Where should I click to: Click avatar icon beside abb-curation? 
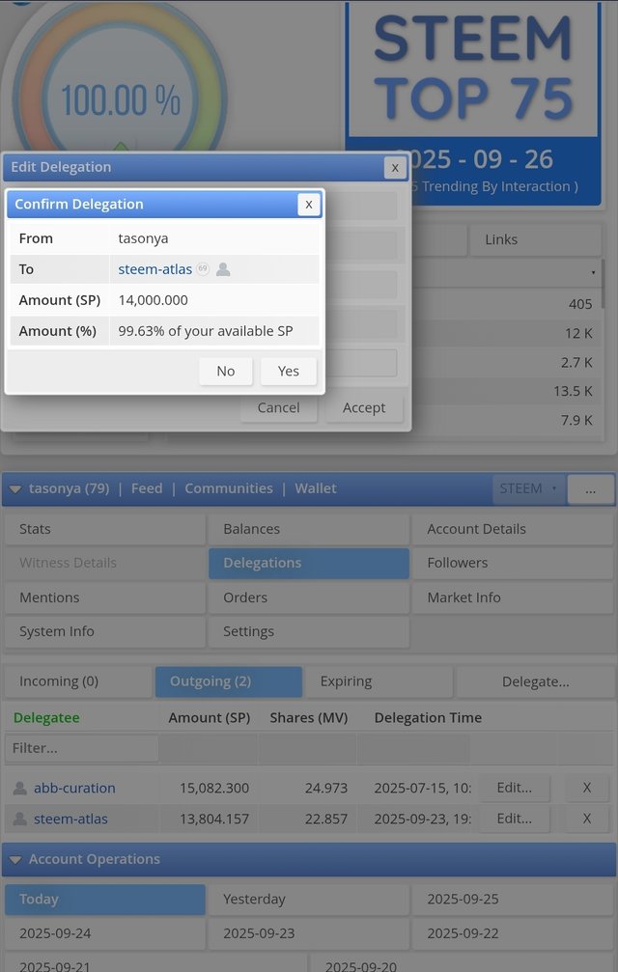click(20, 788)
